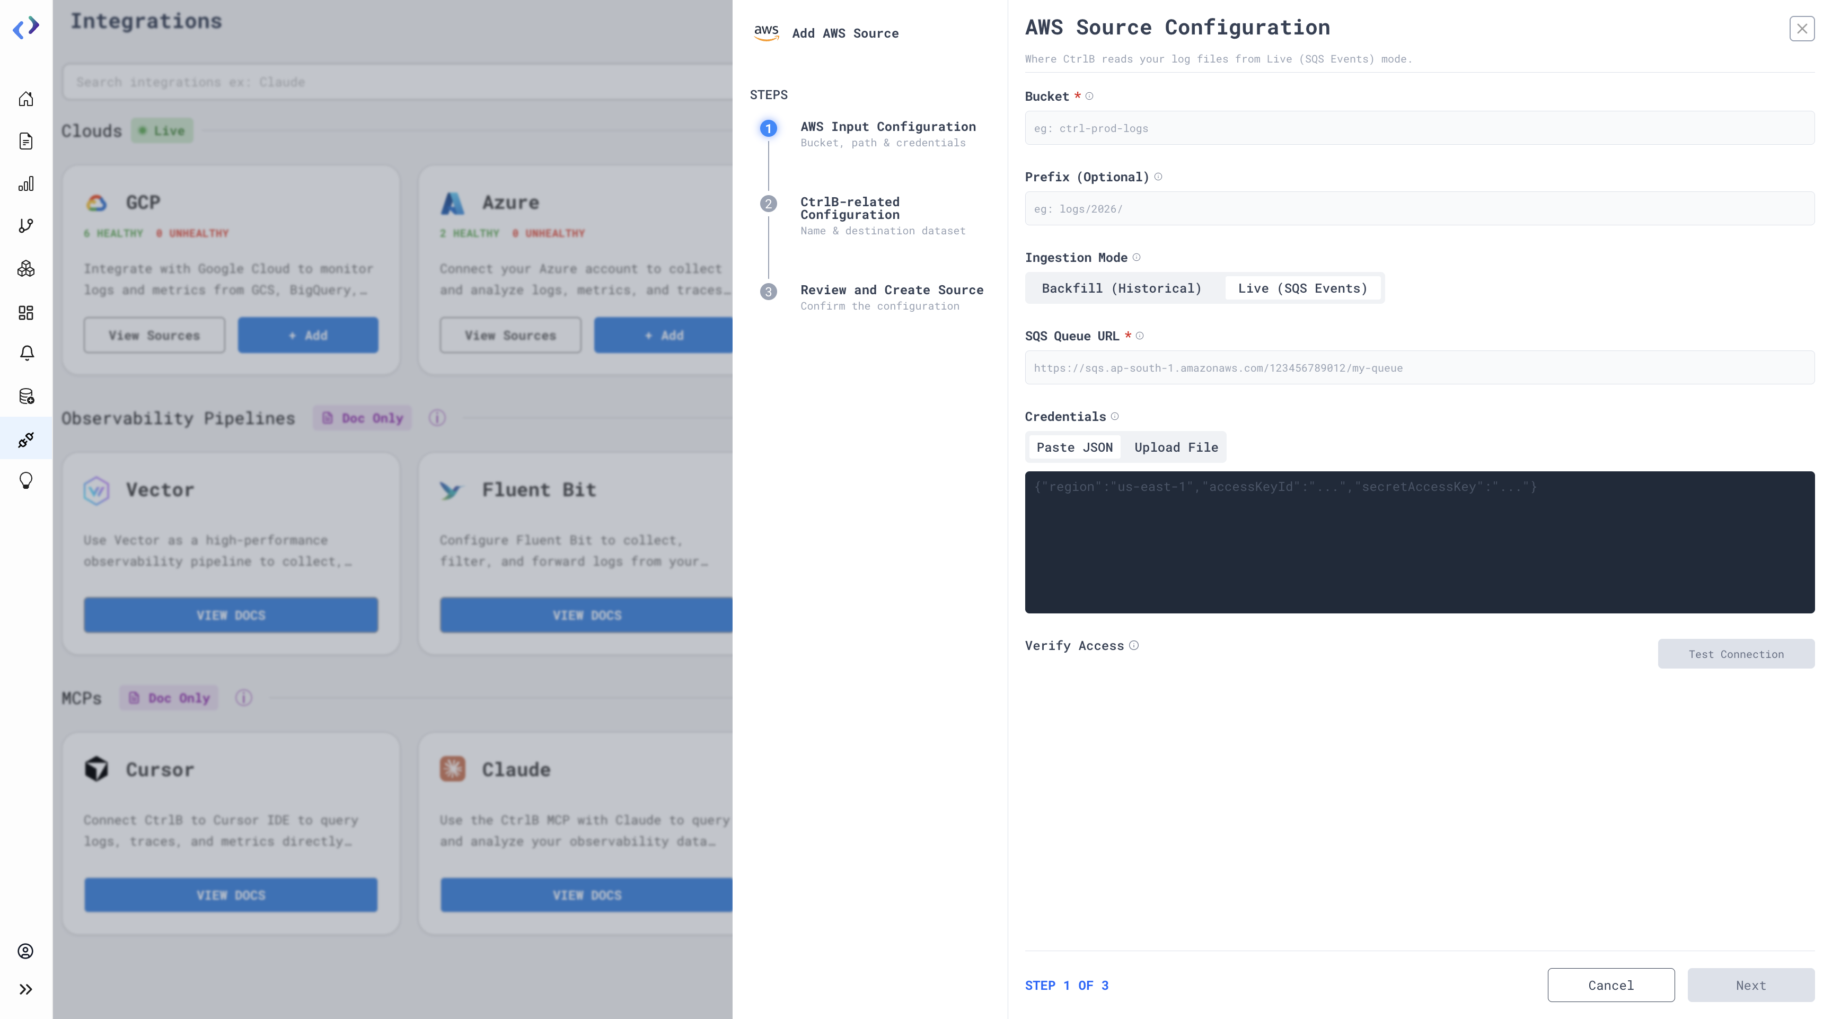Click the Azure logo icon

[x=452, y=203]
